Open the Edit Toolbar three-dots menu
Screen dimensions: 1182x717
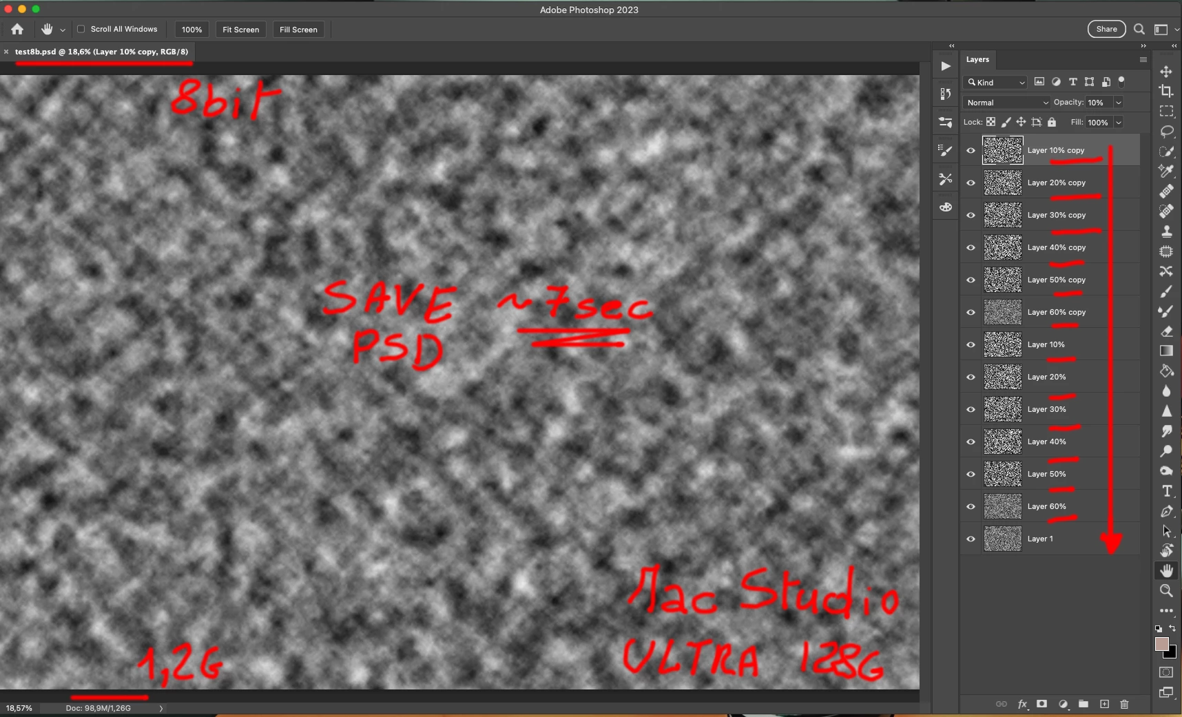pyautogui.click(x=1166, y=610)
